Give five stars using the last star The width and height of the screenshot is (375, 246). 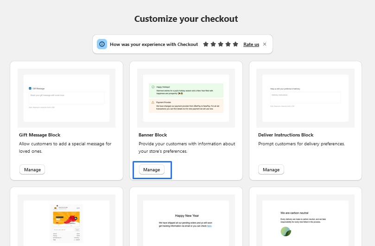pyautogui.click(x=235, y=44)
